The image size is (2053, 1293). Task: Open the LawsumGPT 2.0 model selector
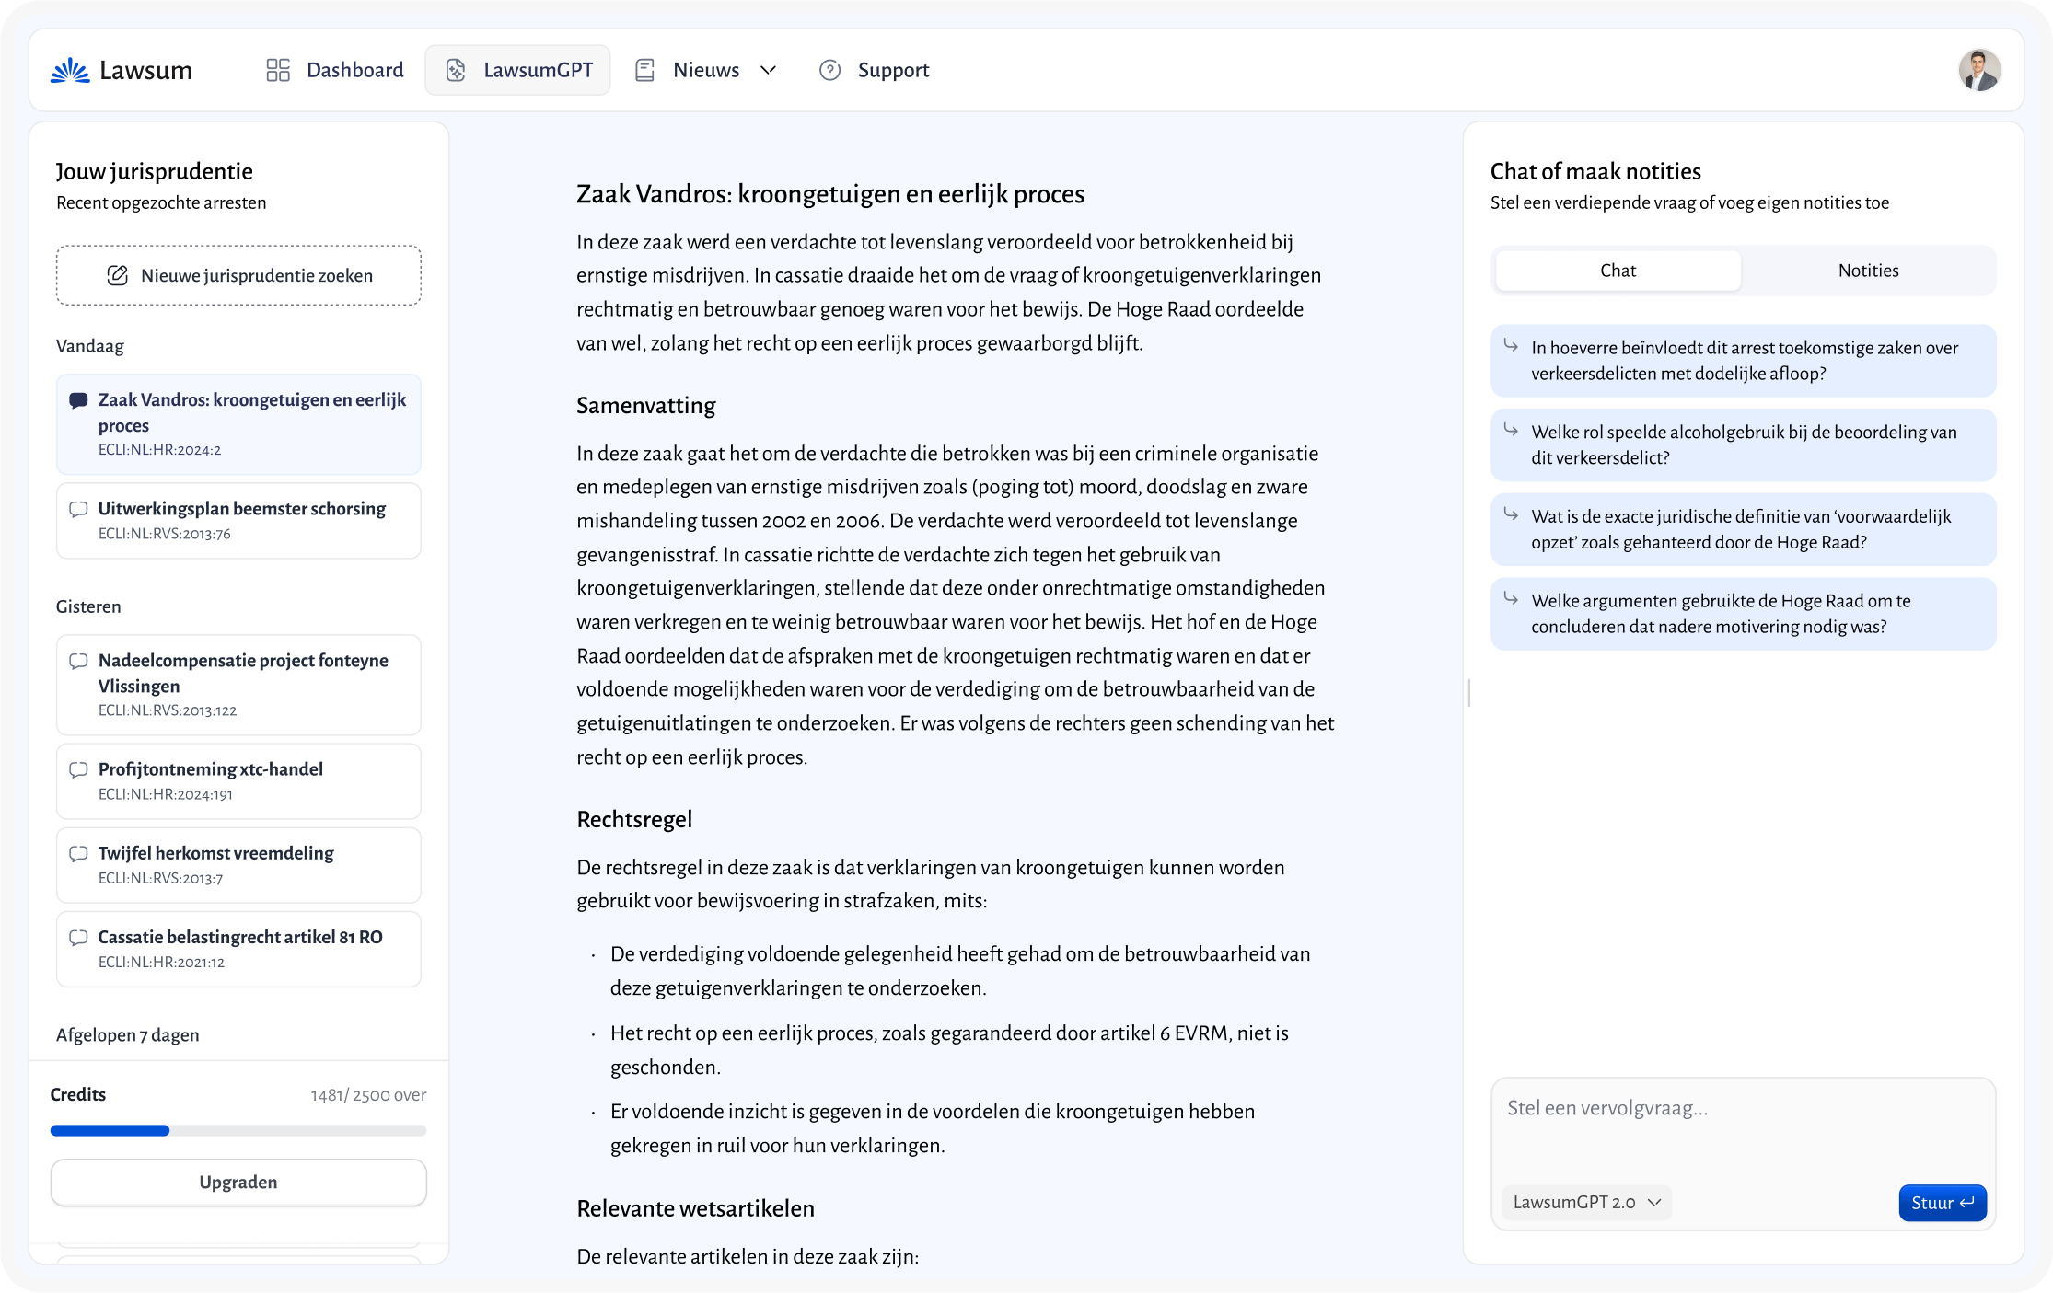[x=1586, y=1202]
